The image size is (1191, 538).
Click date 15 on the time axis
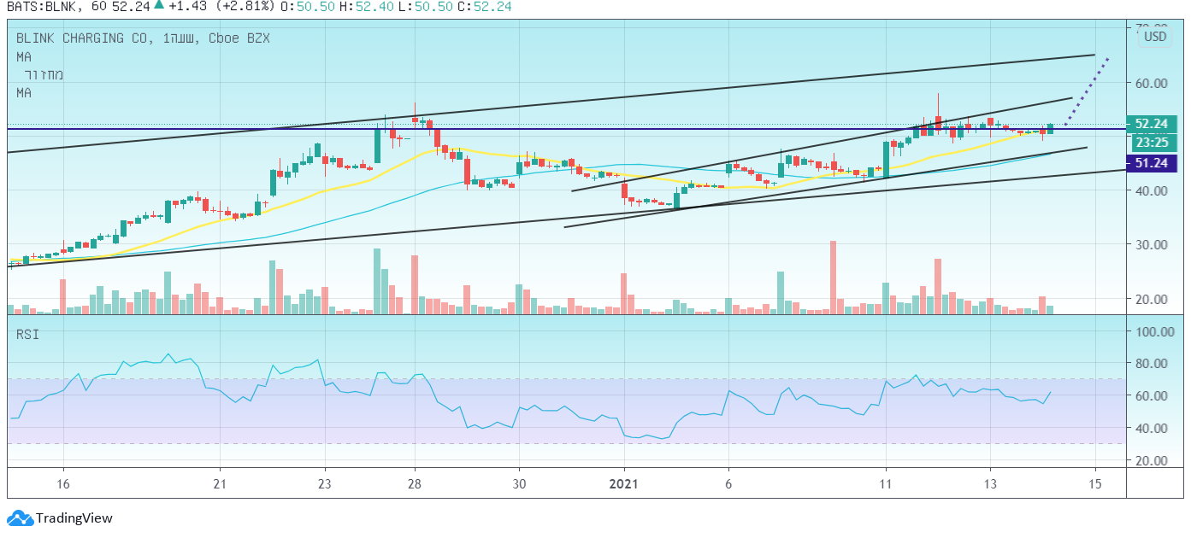tap(1095, 483)
